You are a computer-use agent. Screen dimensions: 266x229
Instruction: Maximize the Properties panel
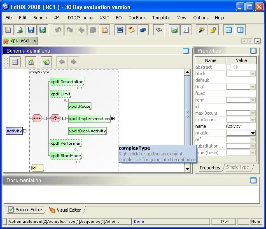[x=253, y=51]
